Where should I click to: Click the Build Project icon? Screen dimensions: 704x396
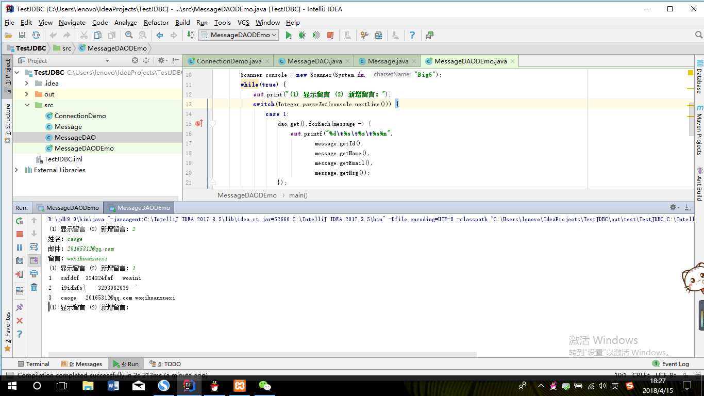click(191, 35)
